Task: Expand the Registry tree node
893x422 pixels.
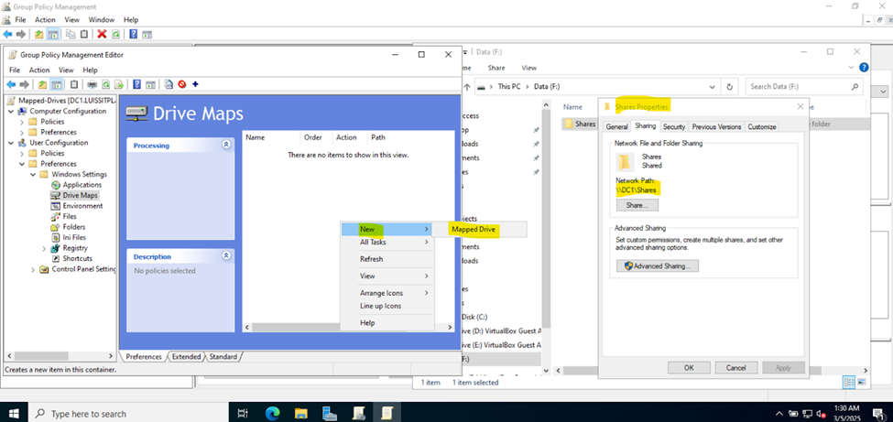Action: tap(45, 248)
